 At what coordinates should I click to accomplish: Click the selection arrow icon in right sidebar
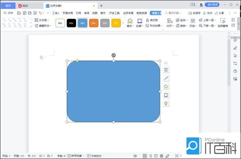pos(235,56)
